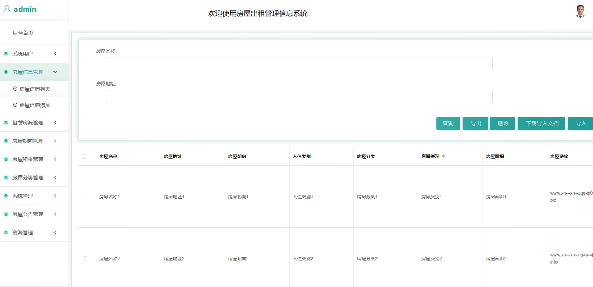
Task: Select cell 入住类别2
Action: (x=303, y=259)
